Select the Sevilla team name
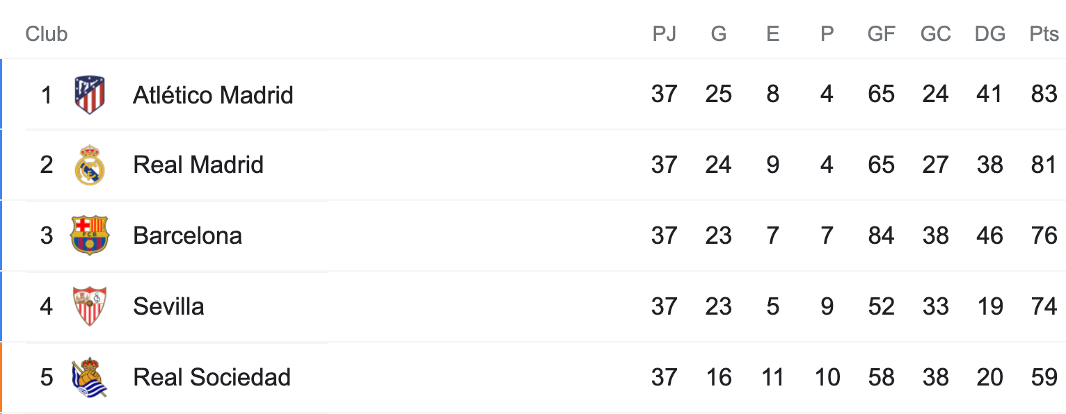This screenshot has height=414, width=1066. (168, 306)
